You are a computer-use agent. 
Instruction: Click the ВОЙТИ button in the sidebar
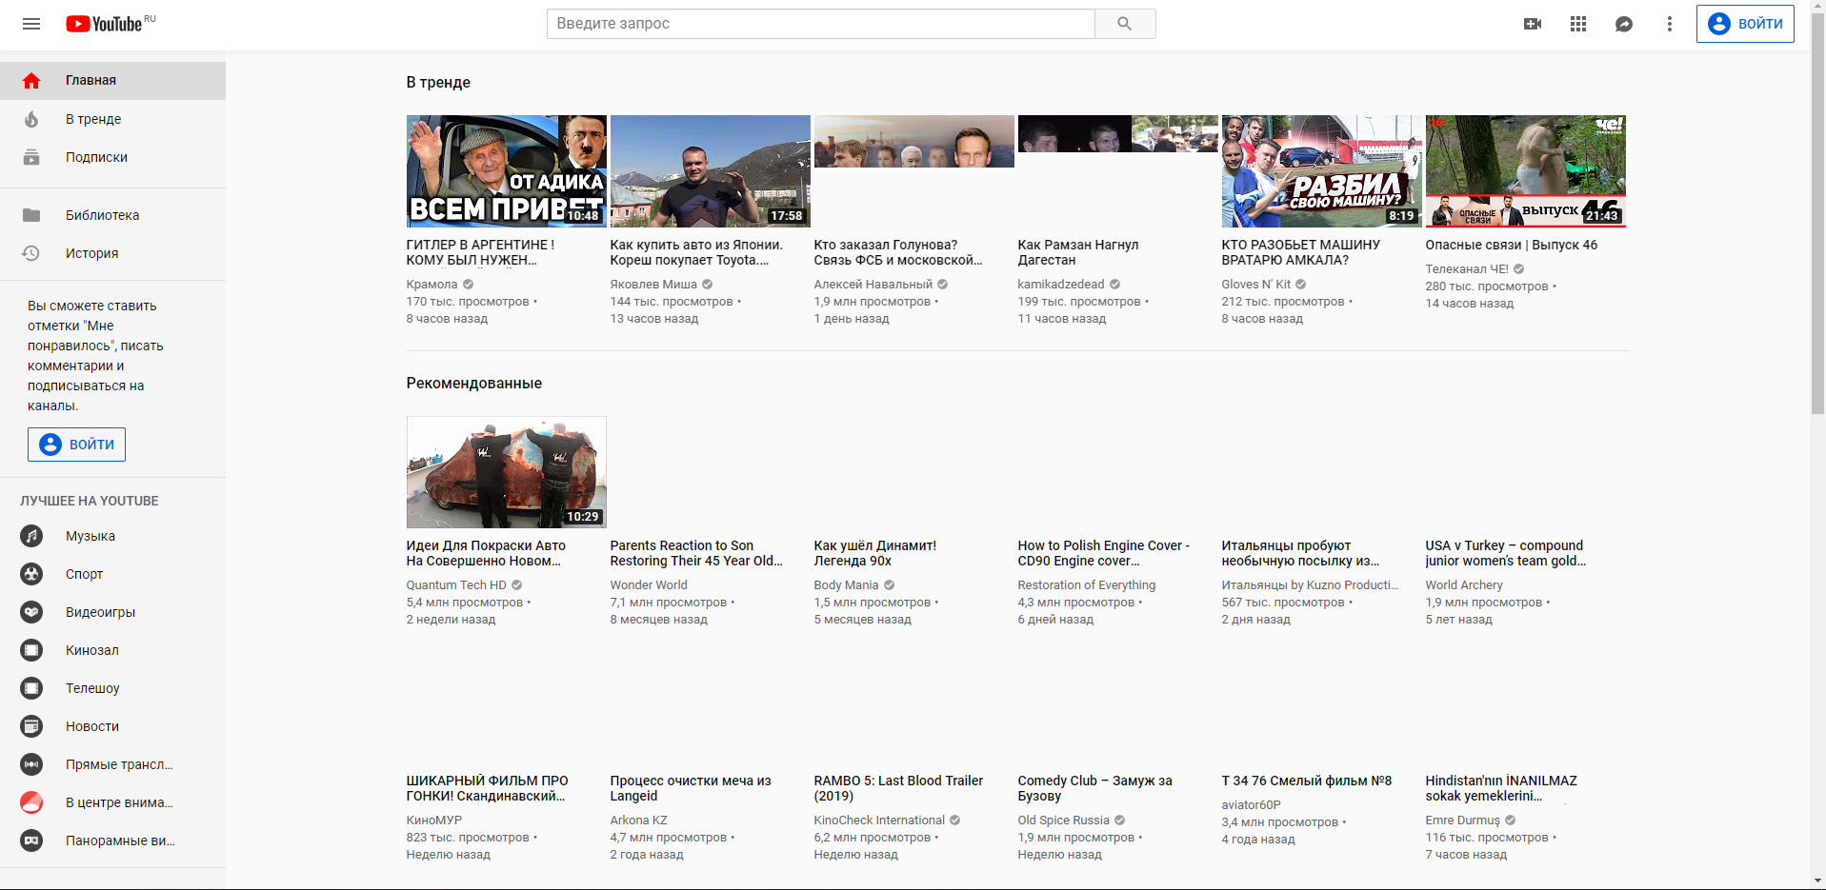[x=76, y=445]
